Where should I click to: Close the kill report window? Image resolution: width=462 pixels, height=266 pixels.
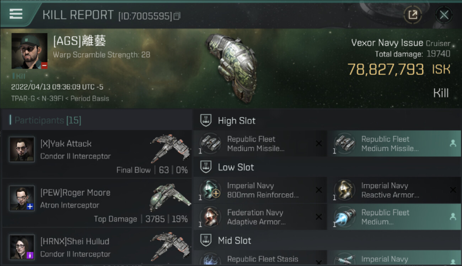coord(444,15)
